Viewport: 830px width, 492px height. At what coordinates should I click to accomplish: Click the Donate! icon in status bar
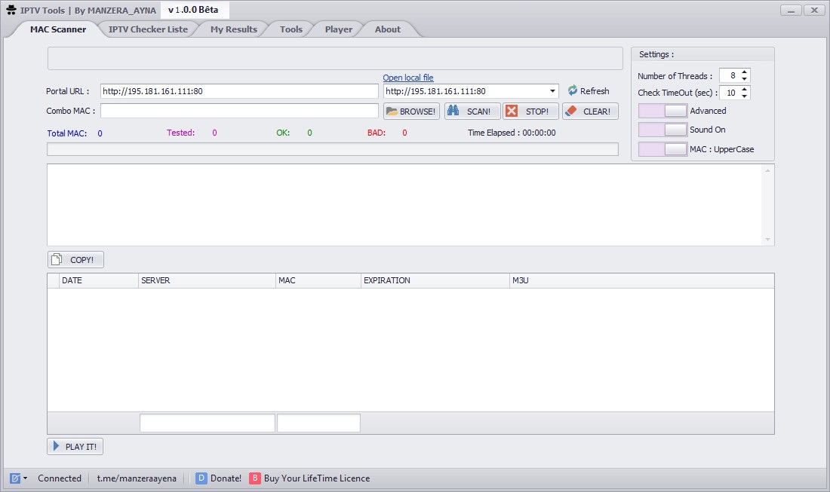[201, 478]
